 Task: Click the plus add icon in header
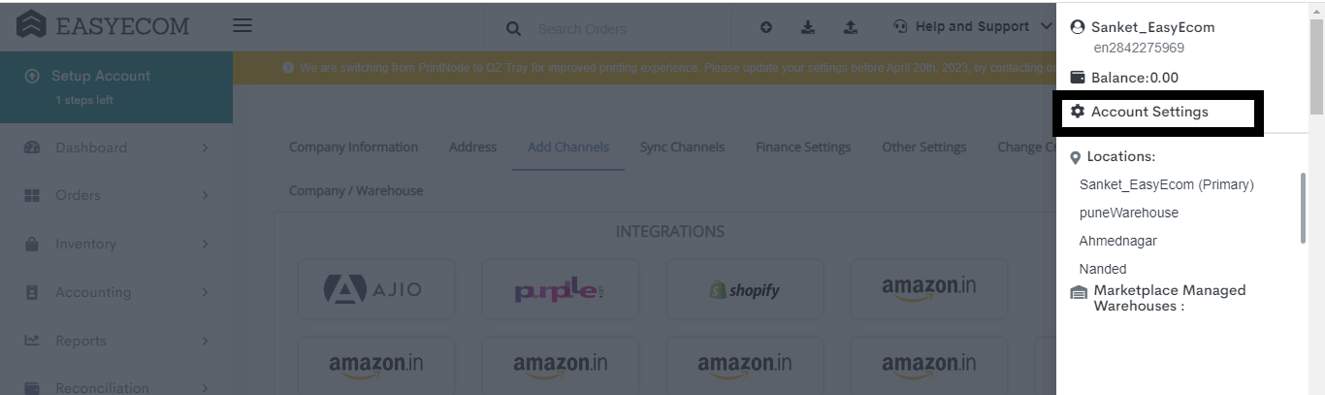[766, 28]
